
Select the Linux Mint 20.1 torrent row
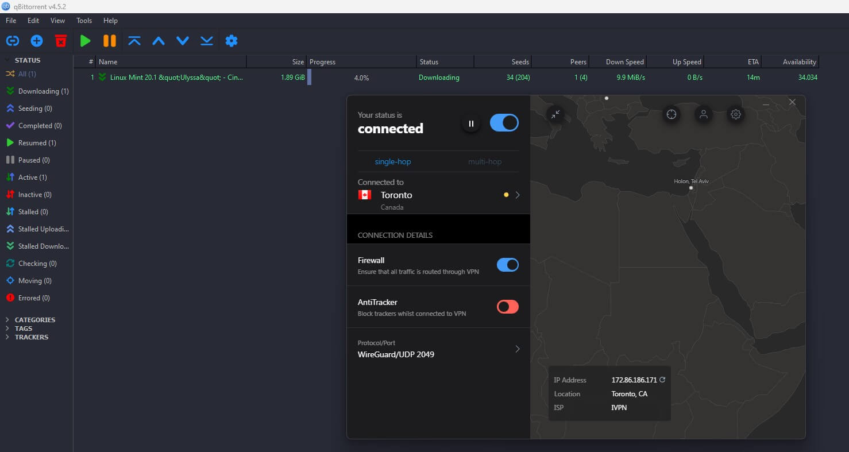tap(447, 78)
